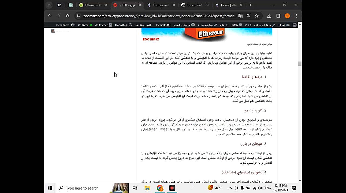Click the zoom magnifier icon in address bar
Image resolution: width=346 pixels, height=193 pixels.
(x=248, y=16)
